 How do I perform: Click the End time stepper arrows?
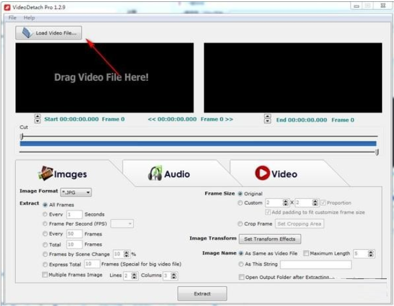click(x=268, y=119)
